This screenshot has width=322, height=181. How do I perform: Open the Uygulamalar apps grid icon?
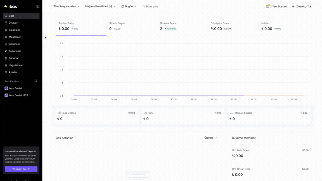click(x=6, y=65)
